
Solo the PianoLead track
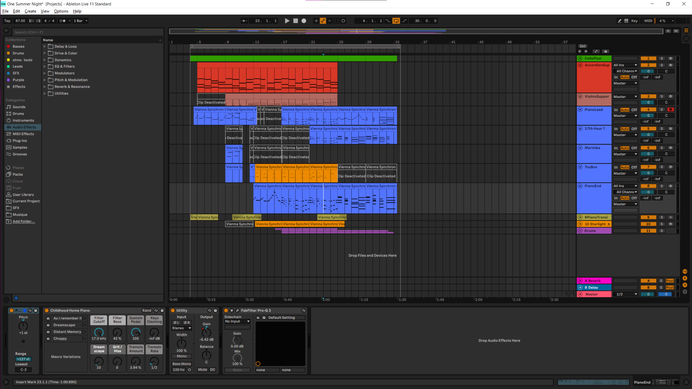click(x=661, y=110)
